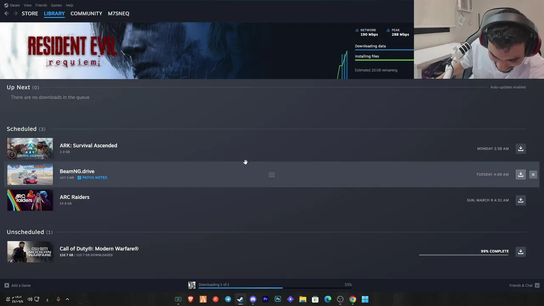The width and height of the screenshot is (544, 306).
Task: Resume Call of Duty: Modern Warfare download
Action: (x=521, y=252)
